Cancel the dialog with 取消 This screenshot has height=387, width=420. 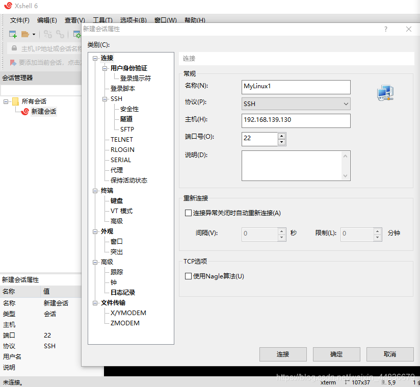click(x=390, y=354)
